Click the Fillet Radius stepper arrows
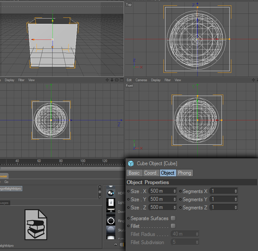258x251 pixels. click(x=197, y=234)
